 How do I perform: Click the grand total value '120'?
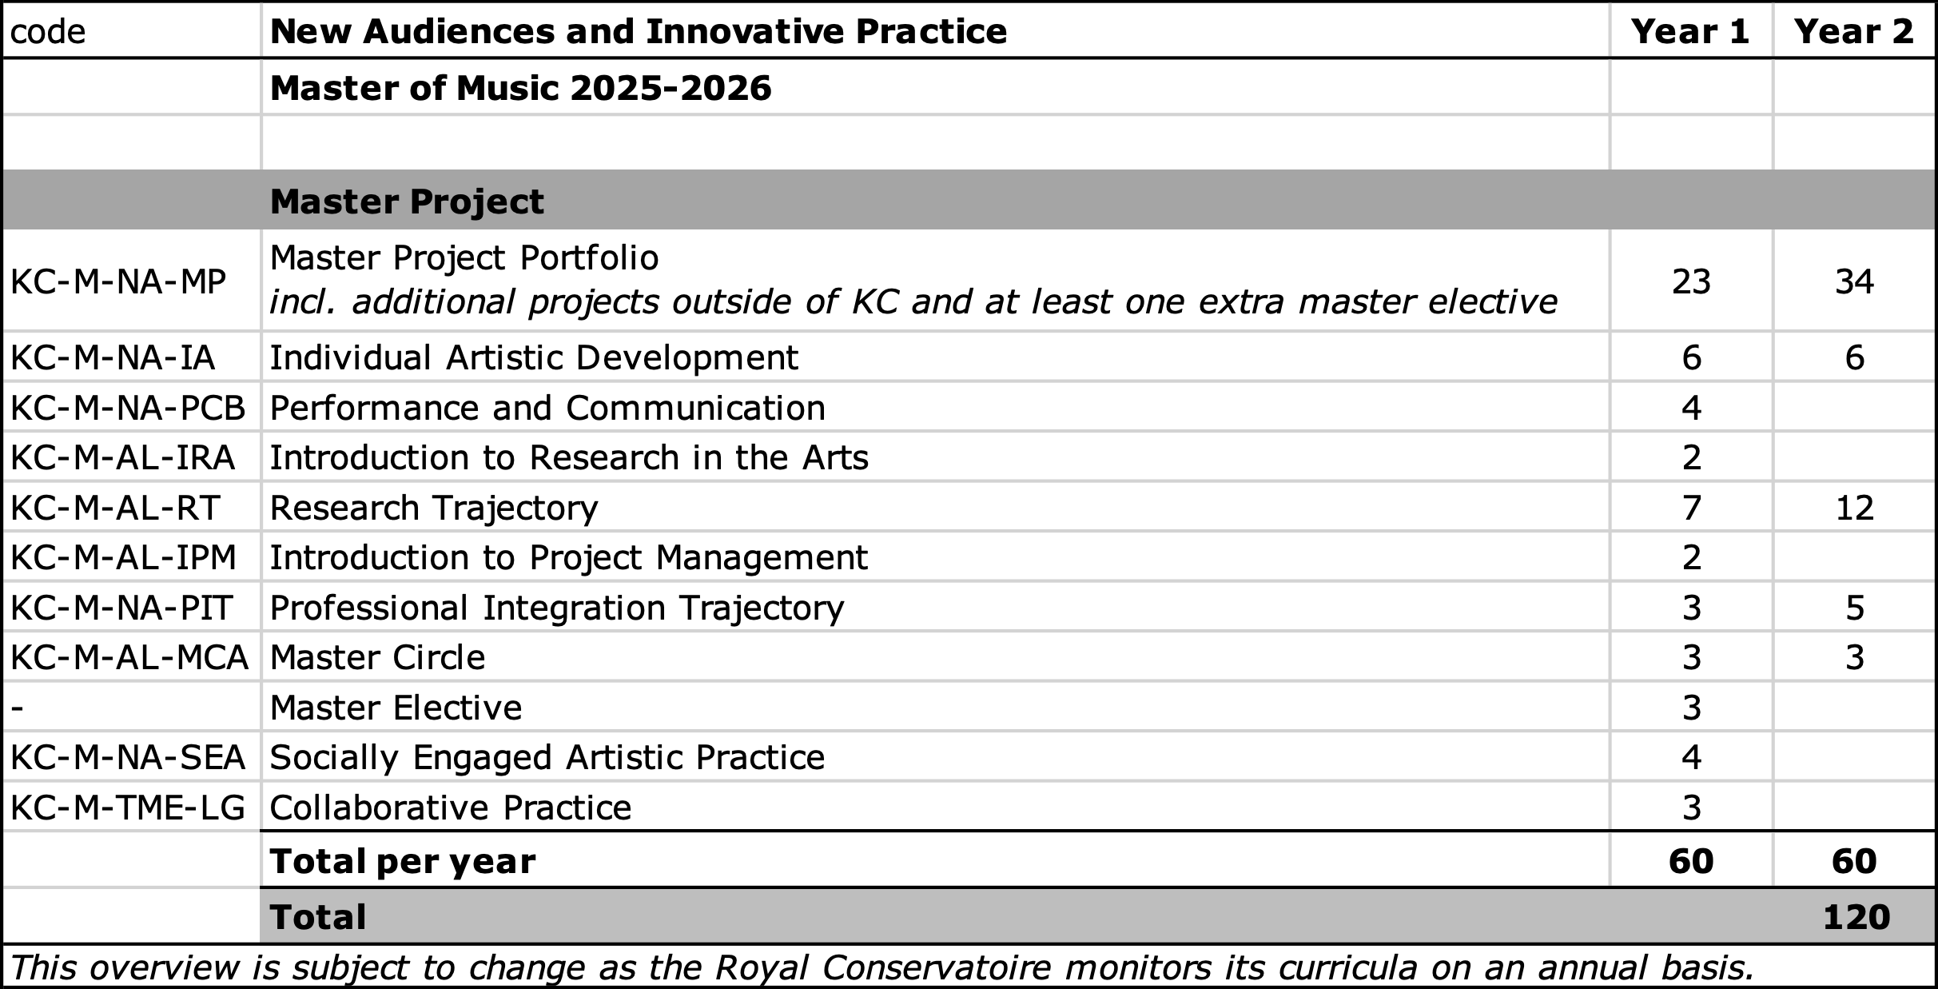coord(1856,917)
